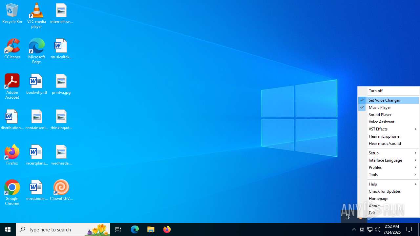This screenshot has width=420, height=236.
Task: Select the distribution Word document icon
Action: pyautogui.click(x=12, y=120)
